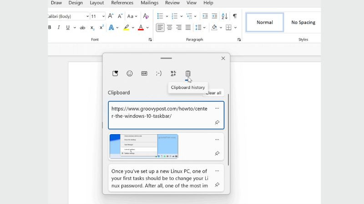Decrease paragraph indent

205,16
